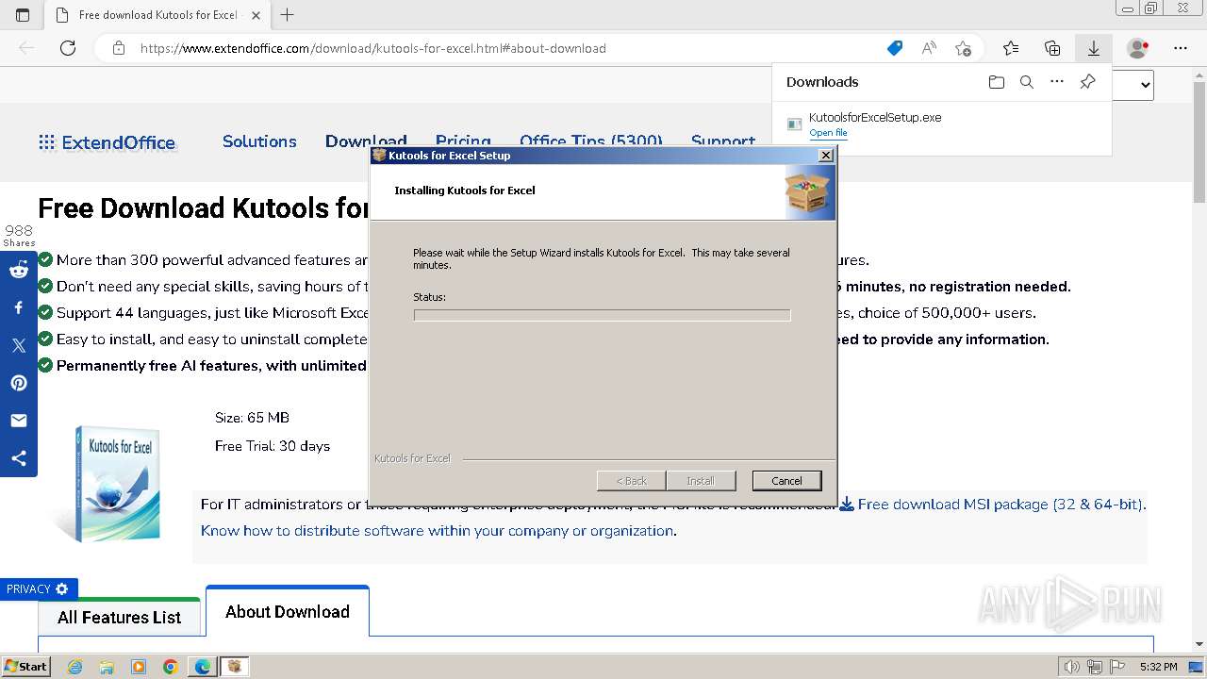Pin the Downloads panel

click(x=1087, y=82)
